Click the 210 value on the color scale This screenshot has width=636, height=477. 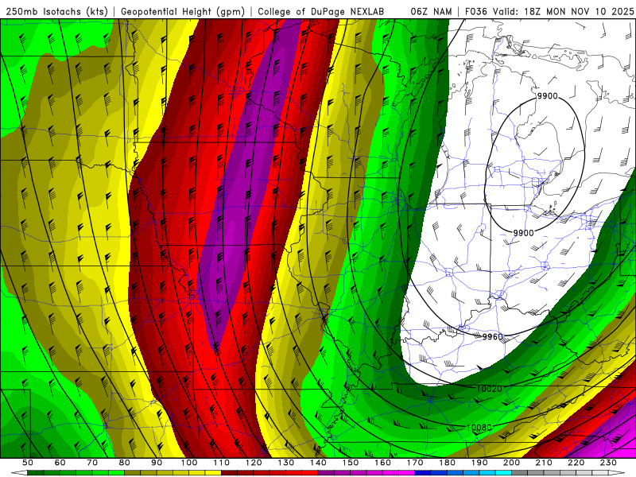544,463
